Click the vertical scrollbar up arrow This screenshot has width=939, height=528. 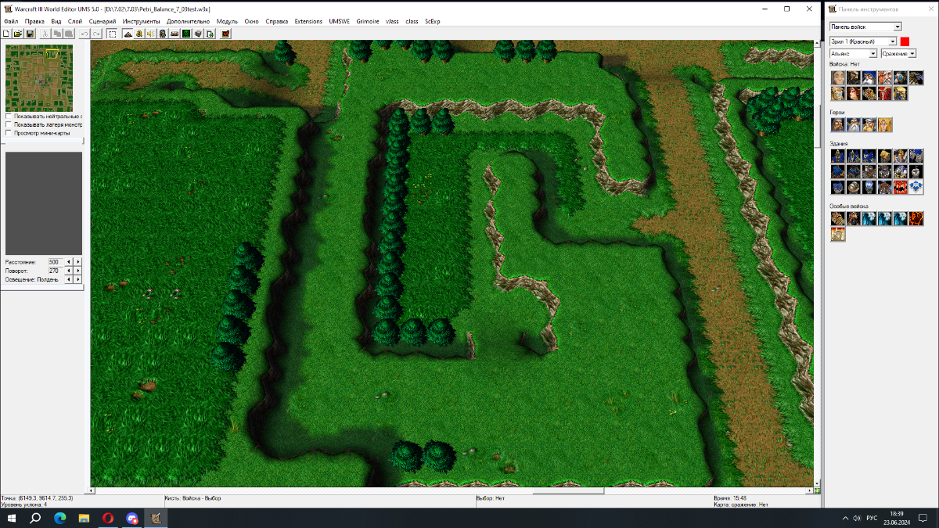point(818,45)
